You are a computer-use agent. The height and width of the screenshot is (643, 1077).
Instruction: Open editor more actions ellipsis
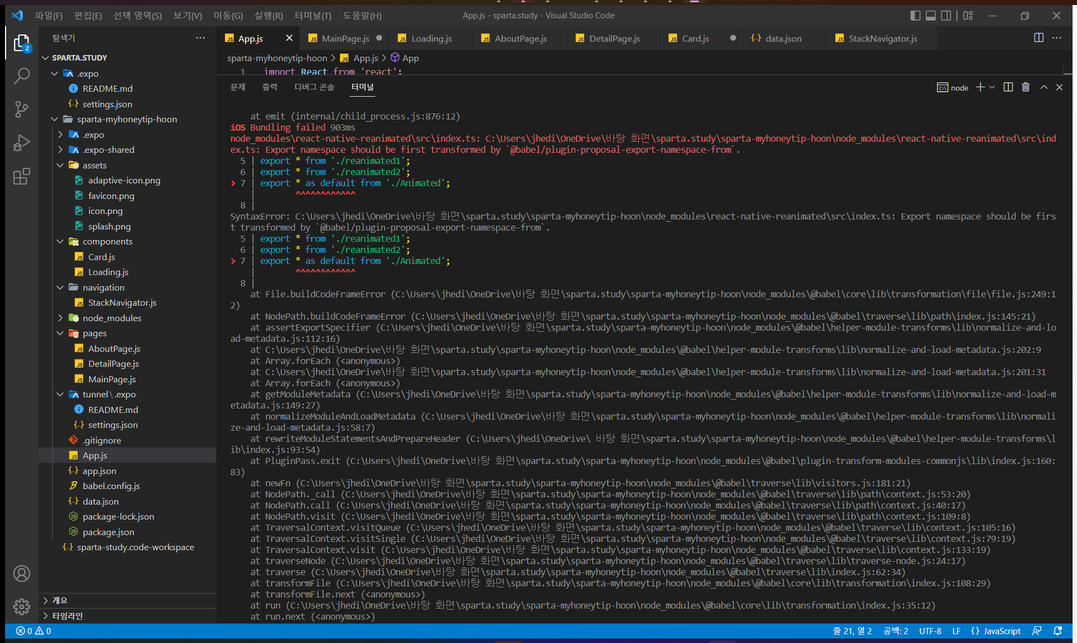1057,38
